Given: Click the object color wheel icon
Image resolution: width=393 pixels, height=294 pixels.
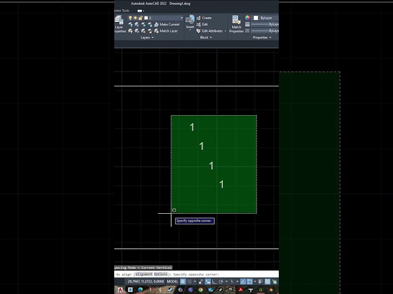Looking at the screenshot, I should click(247, 18).
